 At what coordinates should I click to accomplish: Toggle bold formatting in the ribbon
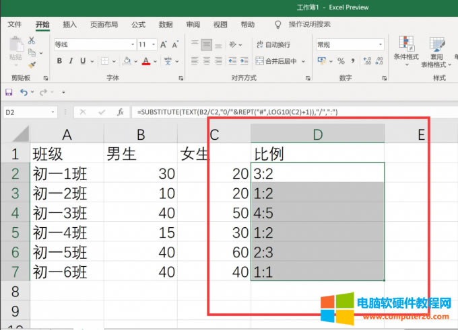click(59, 61)
